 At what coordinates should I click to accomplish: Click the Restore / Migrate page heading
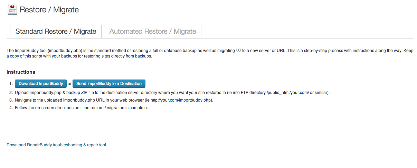[x=49, y=10]
